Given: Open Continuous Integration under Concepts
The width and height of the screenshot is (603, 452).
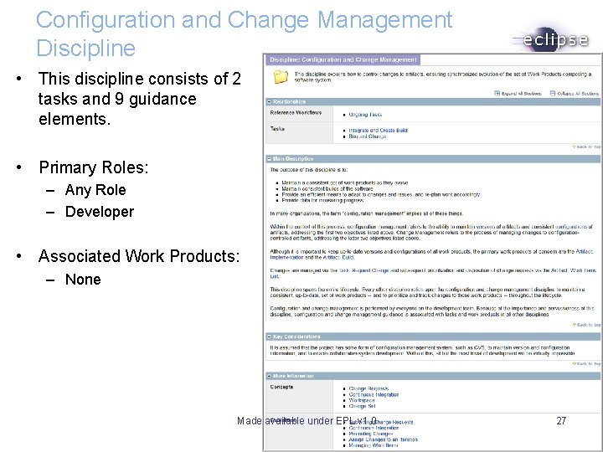Looking at the screenshot, I should point(374,394).
